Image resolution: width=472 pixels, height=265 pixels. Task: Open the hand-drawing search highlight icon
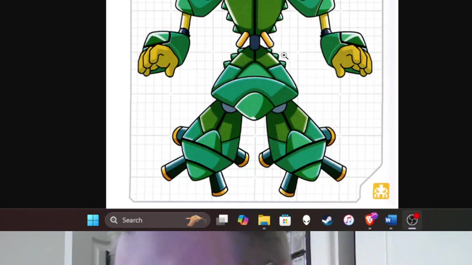(195, 220)
